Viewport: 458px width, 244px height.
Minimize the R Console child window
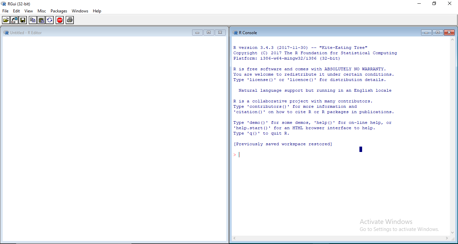426,32
